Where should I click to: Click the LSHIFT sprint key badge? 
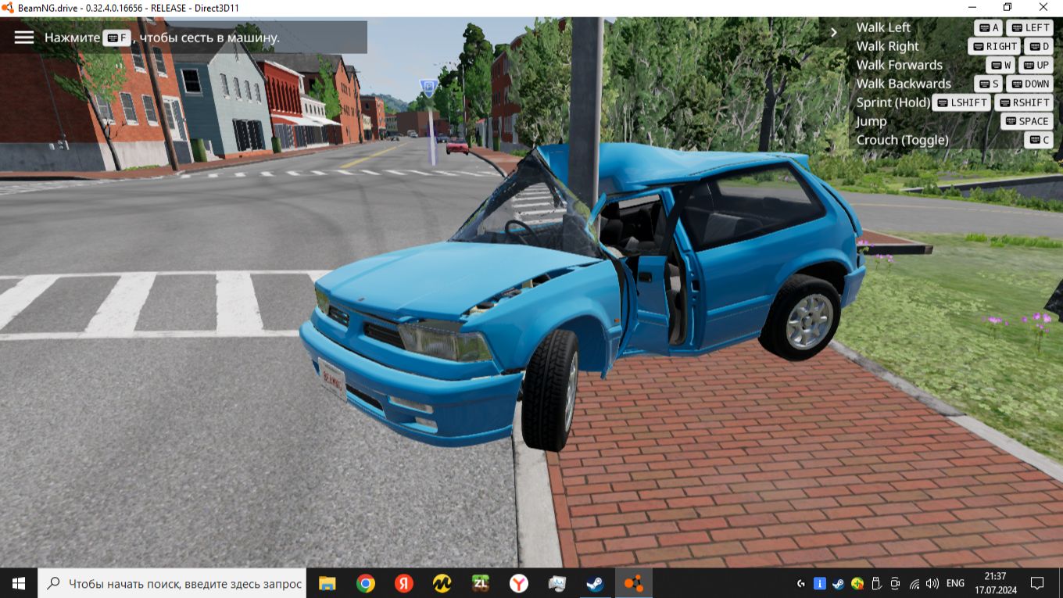[x=961, y=102]
